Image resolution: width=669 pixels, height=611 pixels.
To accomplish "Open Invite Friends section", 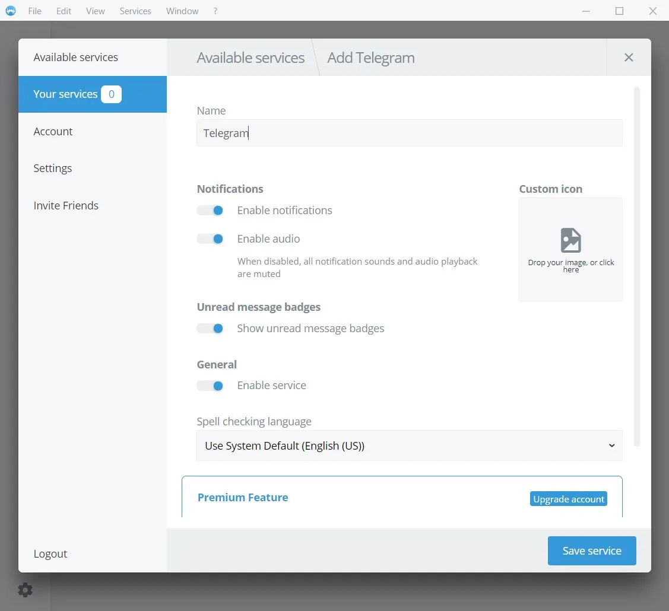I will [93, 205].
